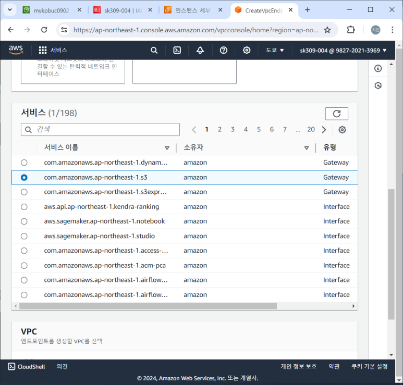This screenshot has height=385, width=403.
Task: Click the service name column header
Action: point(61,147)
